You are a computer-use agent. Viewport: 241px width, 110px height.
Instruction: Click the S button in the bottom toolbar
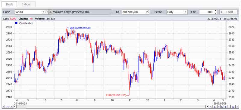point(233,107)
